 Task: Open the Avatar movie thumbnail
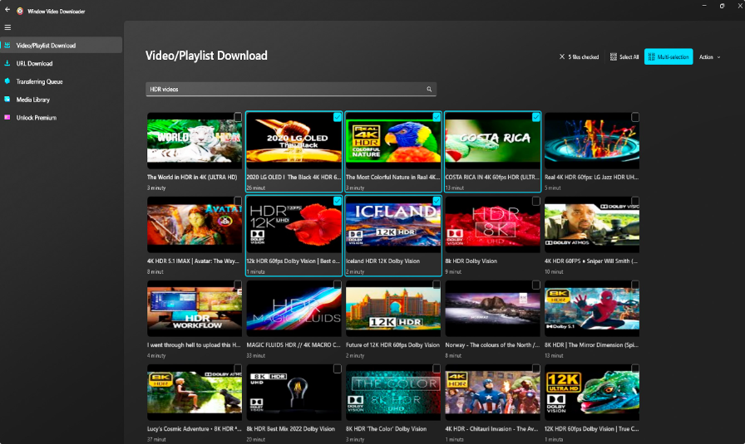point(195,225)
